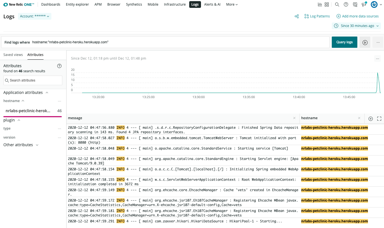Click hostname value in the HikariPool row
The image size is (384, 228).
(334, 221)
